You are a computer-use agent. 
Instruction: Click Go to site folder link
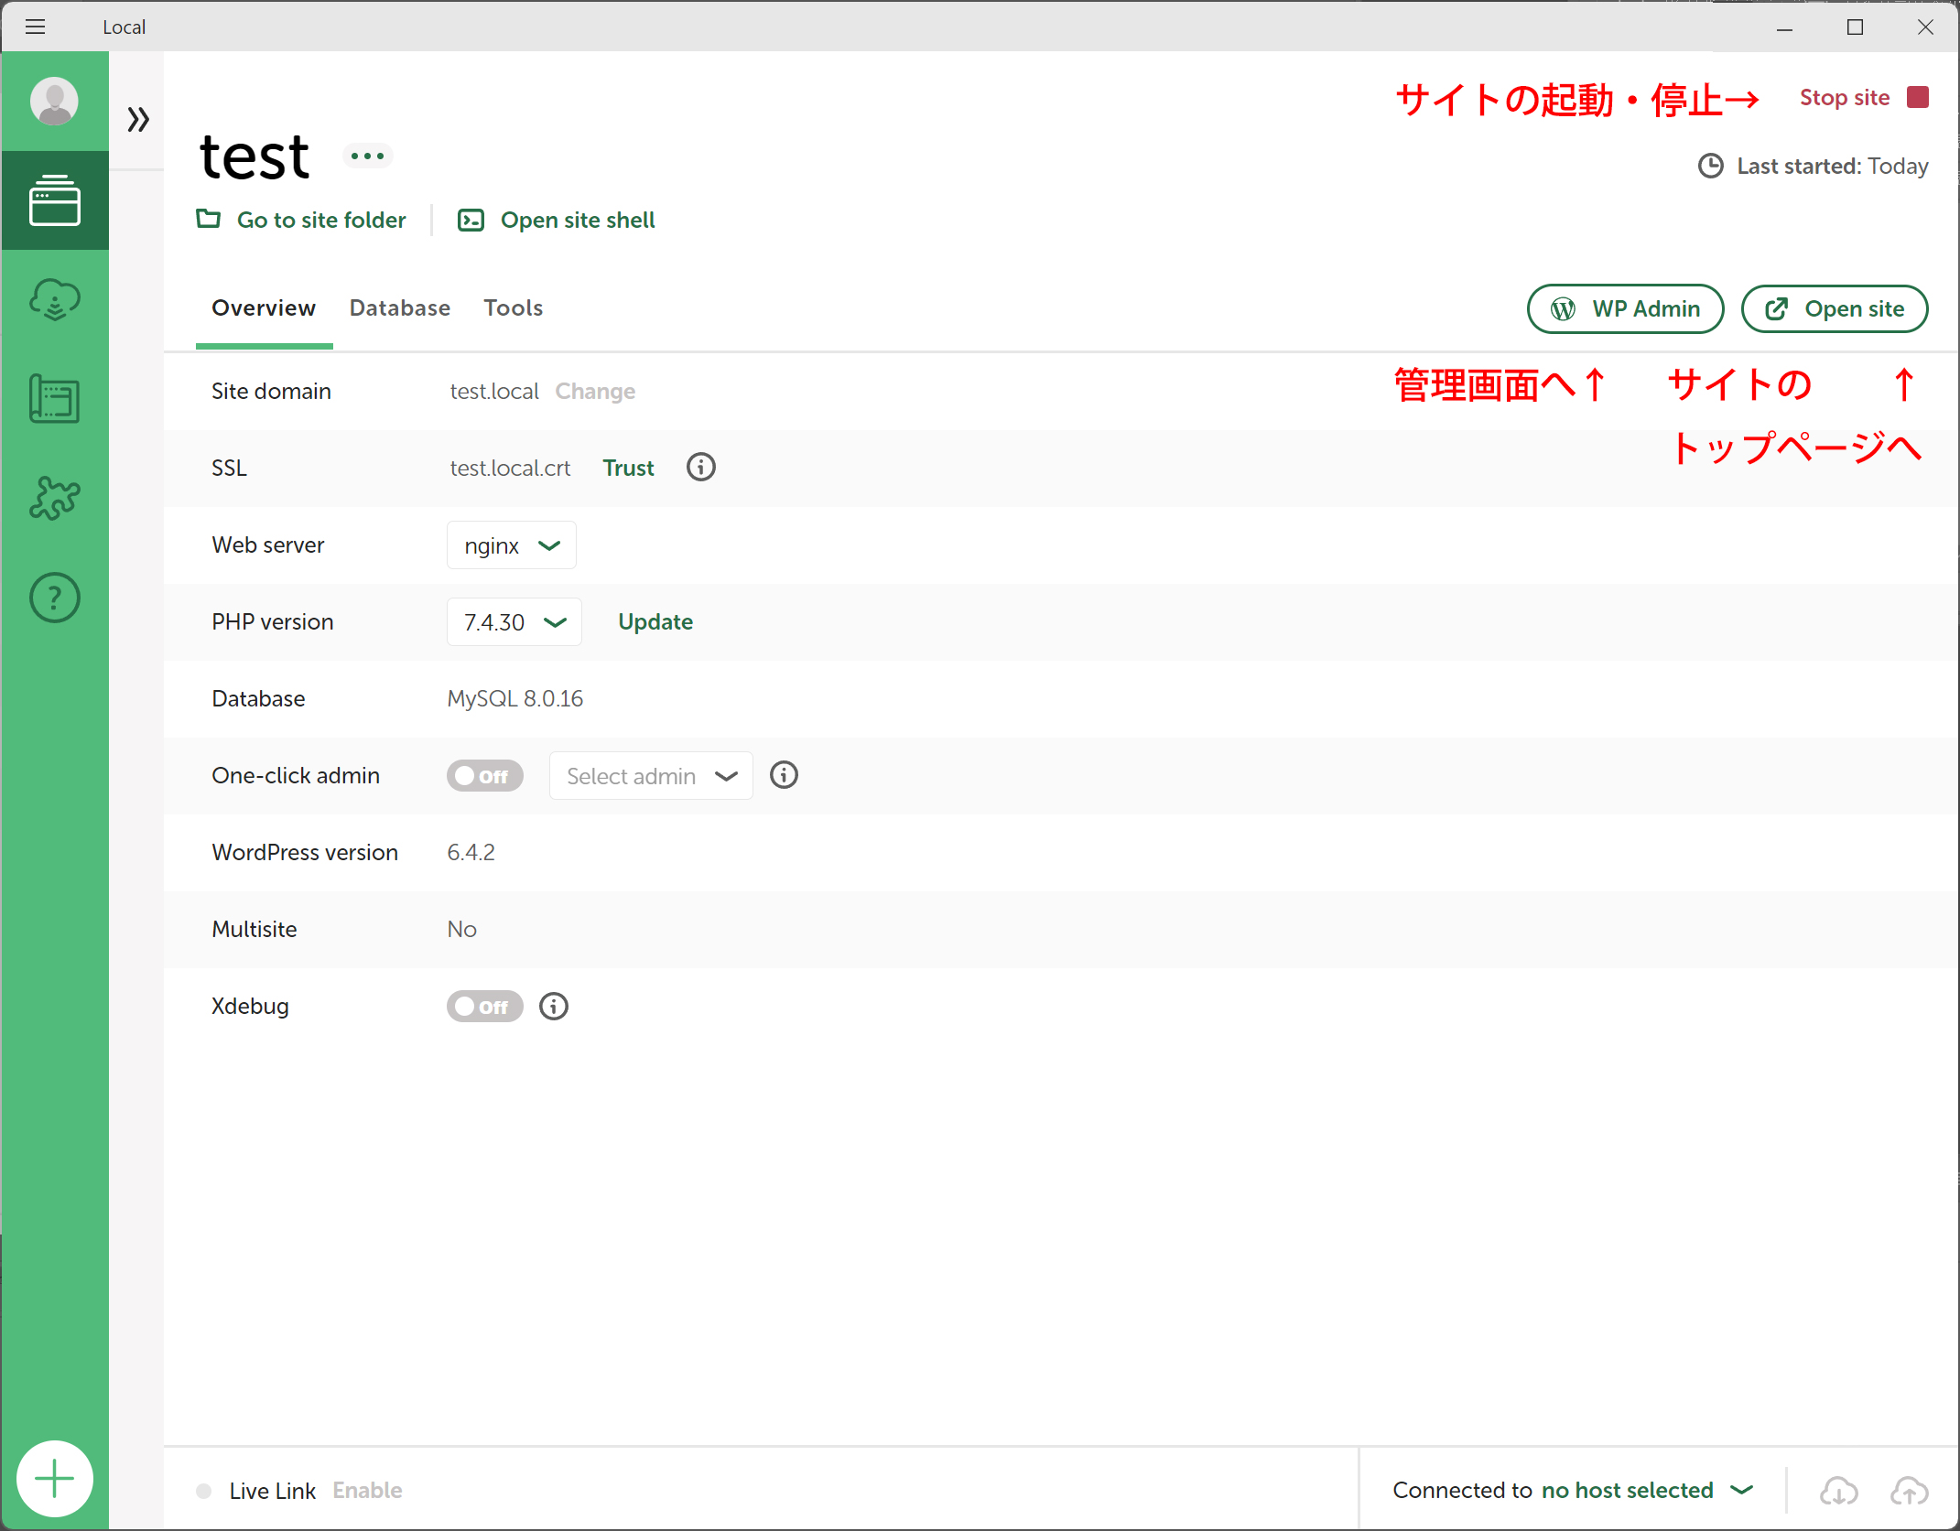coord(321,220)
